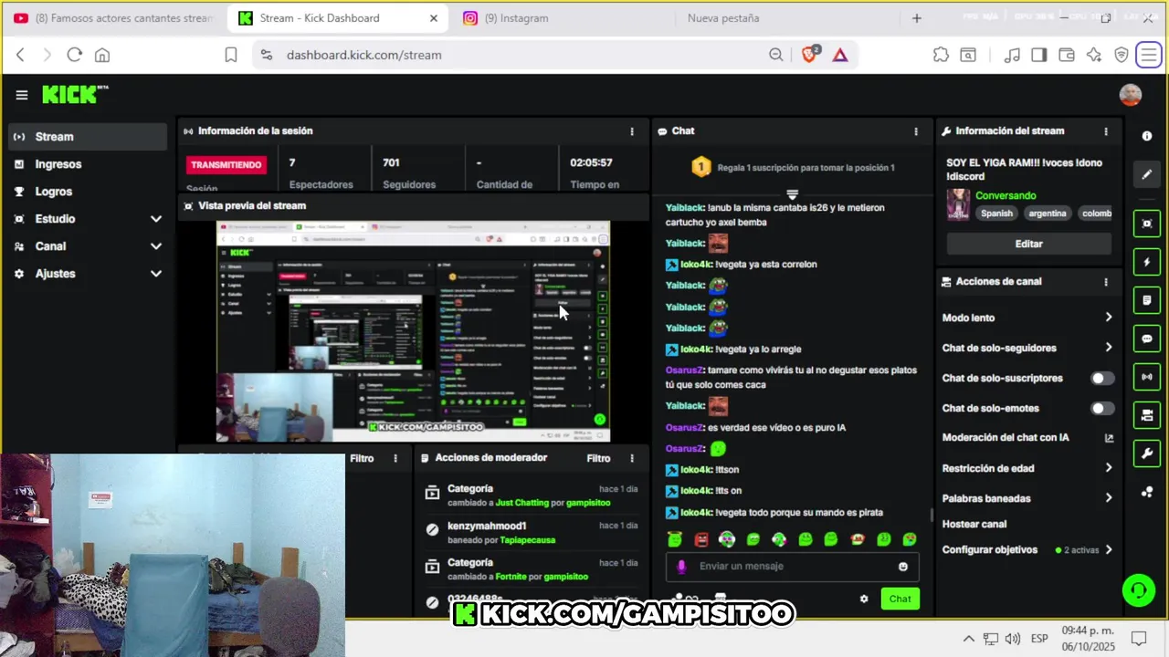Toggle the stream preview widget icon in sidebar

pos(1147,224)
